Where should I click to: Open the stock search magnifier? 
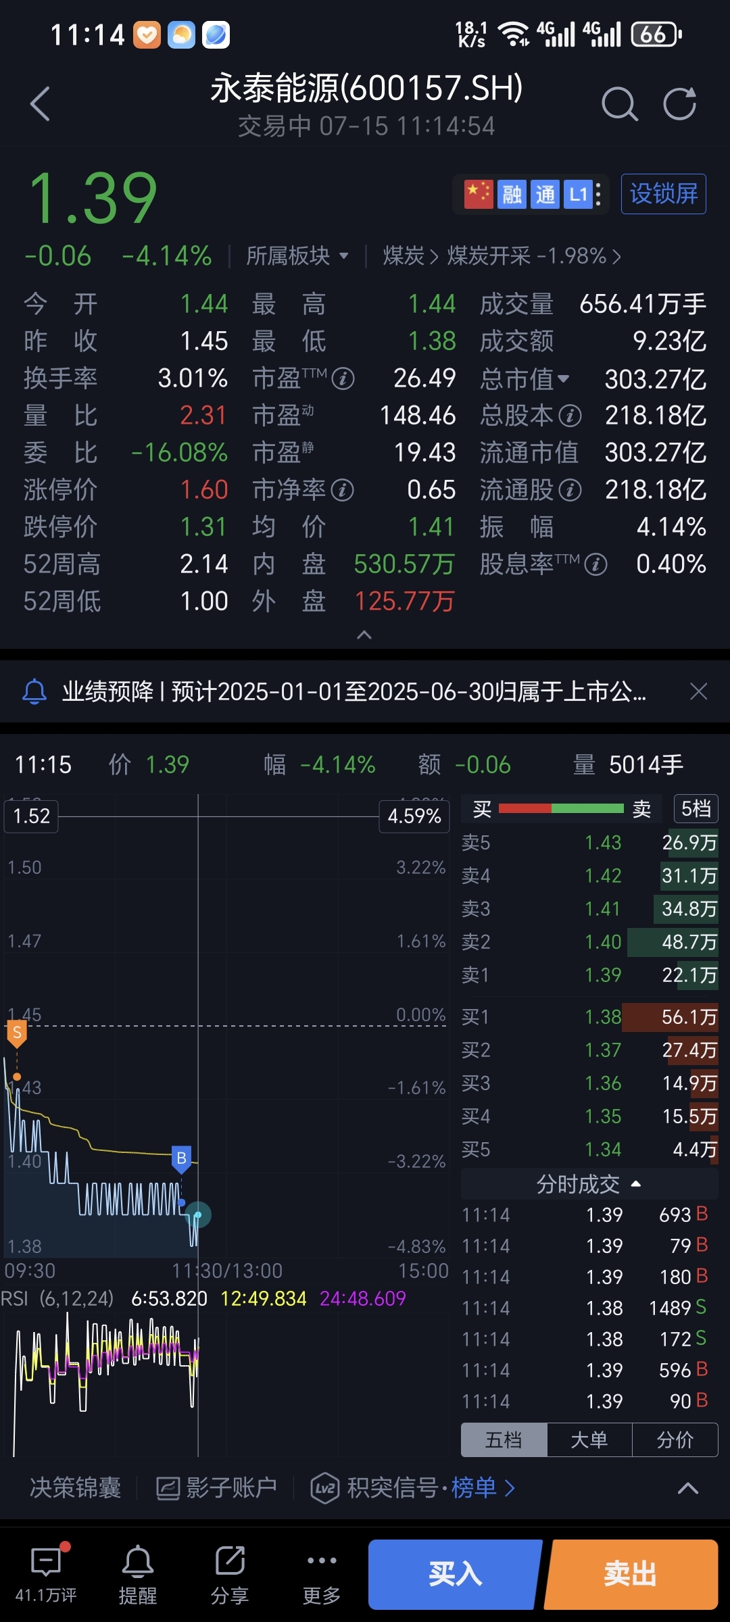pos(619,104)
